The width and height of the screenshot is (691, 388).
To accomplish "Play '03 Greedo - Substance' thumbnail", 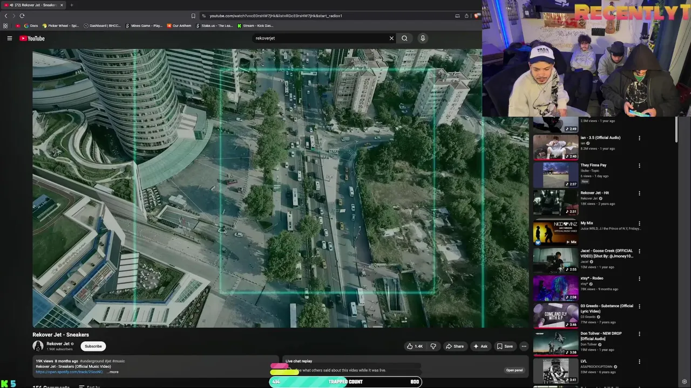I will (x=555, y=316).
